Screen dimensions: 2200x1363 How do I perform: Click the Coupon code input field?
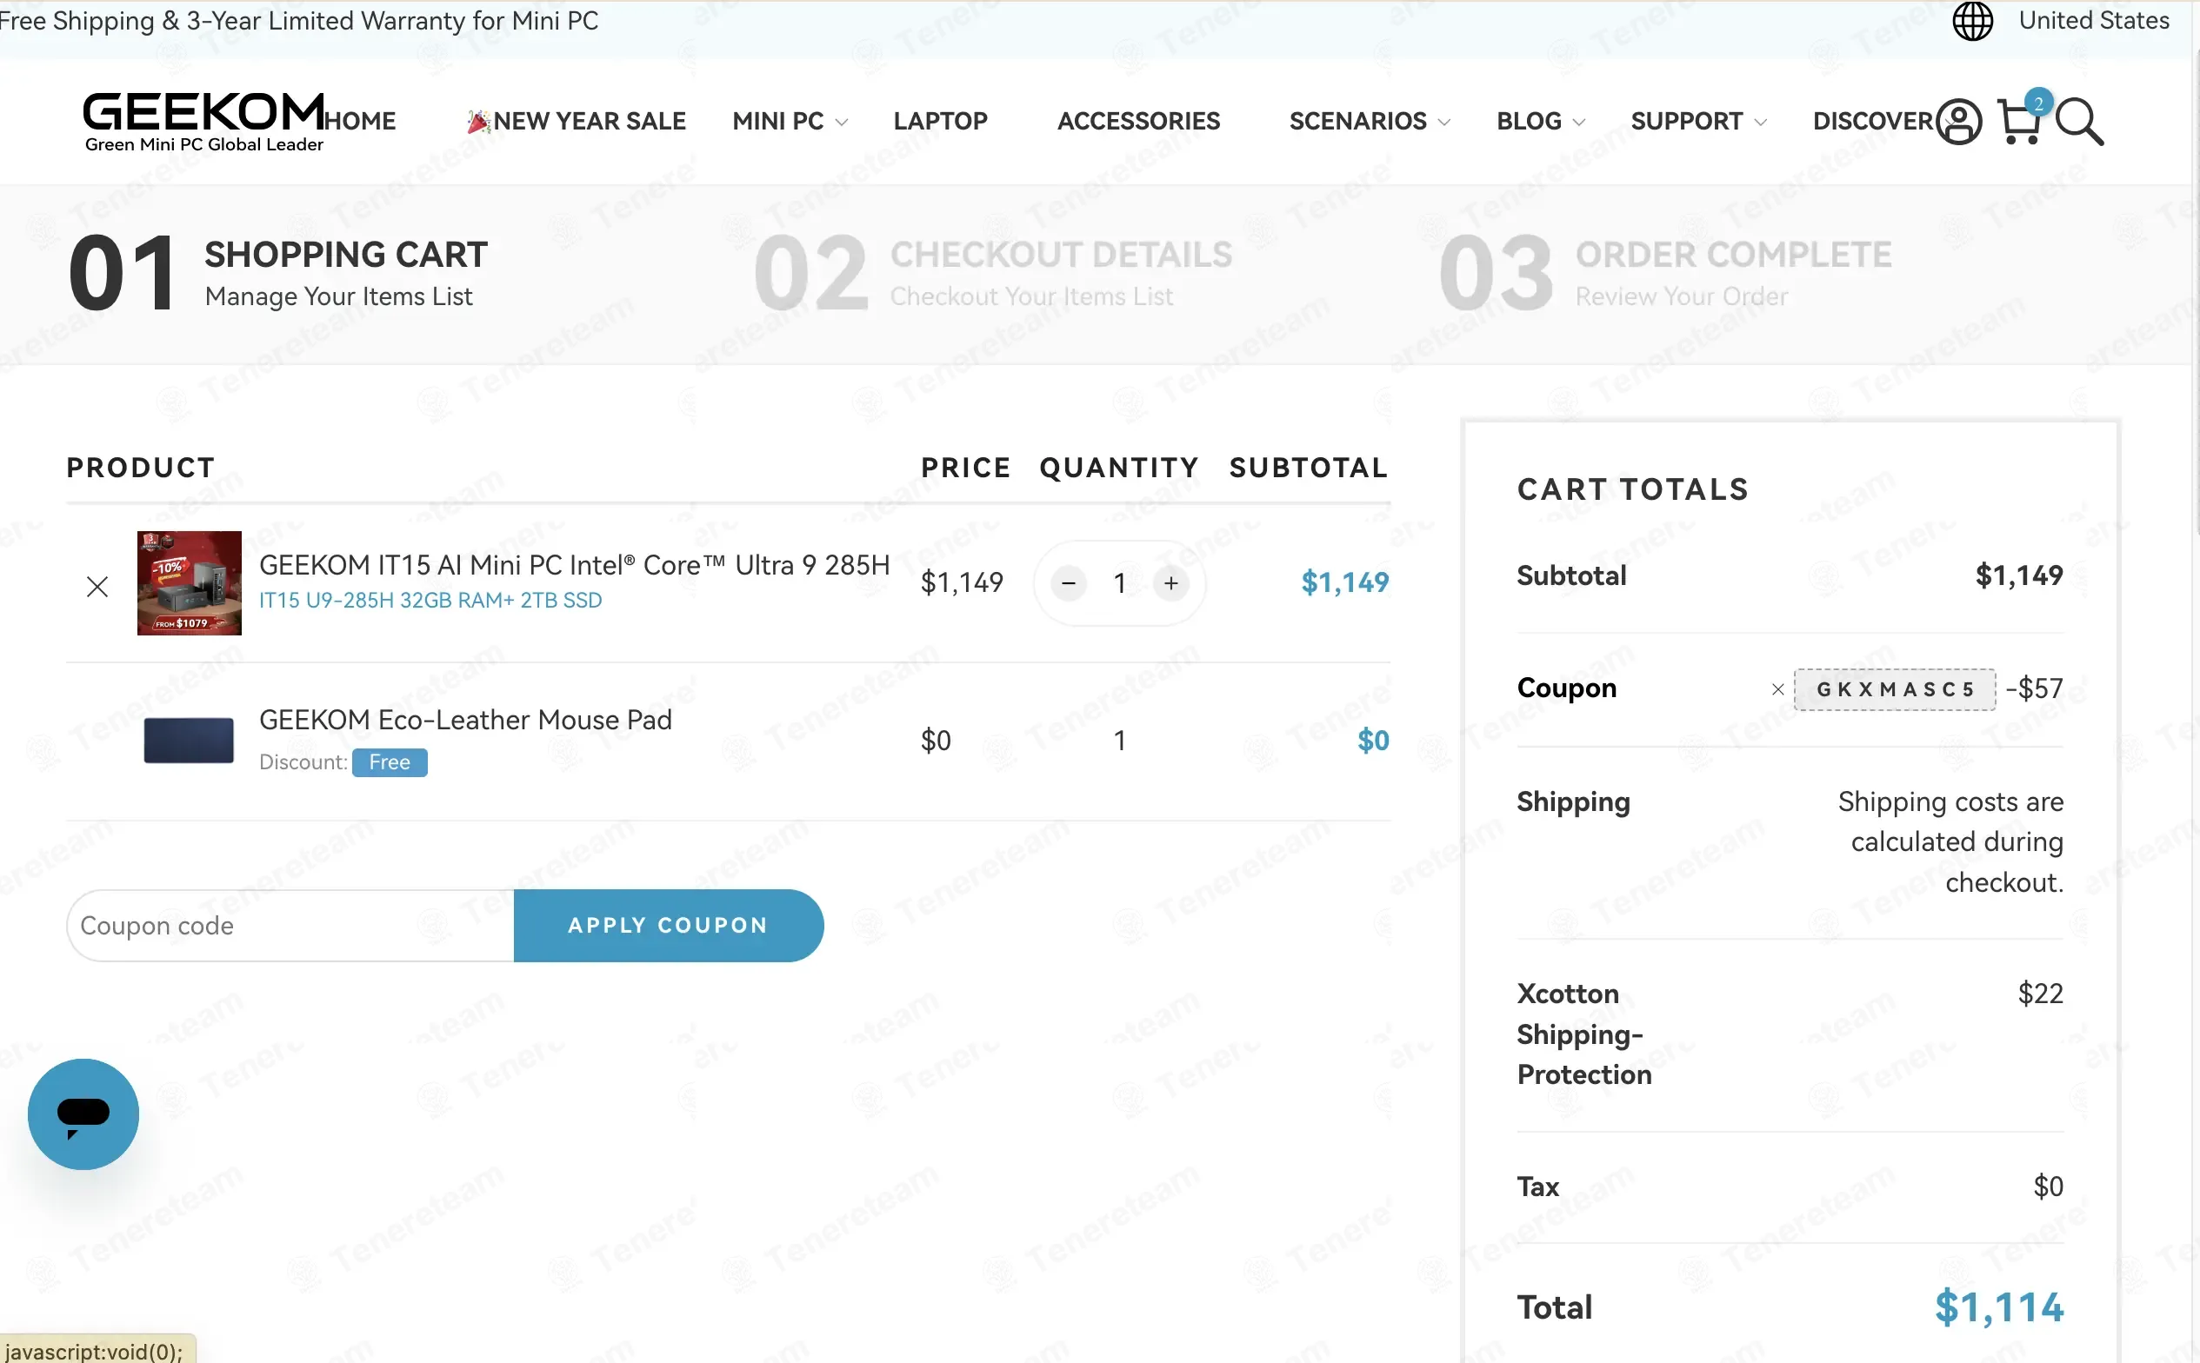pos(290,925)
